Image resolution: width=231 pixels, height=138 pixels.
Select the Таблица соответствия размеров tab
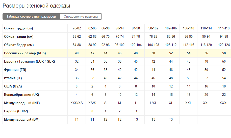pos(31,16)
